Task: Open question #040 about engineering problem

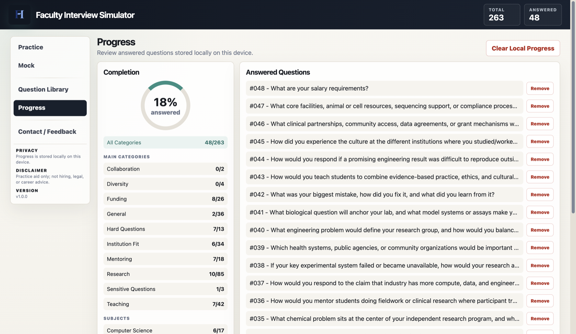Action: tap(384, 230)
